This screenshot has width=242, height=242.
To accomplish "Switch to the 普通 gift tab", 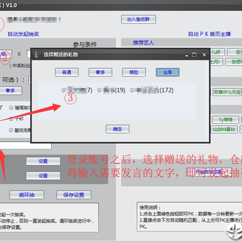I will [x=67, y=73].
